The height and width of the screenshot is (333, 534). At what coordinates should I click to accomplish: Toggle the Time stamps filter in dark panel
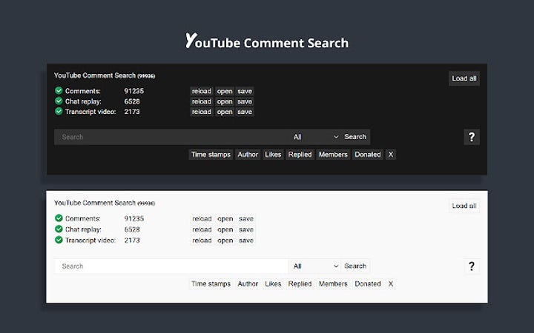[x=211, y=155]
